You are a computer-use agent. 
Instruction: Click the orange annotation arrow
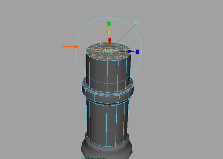(70, 47)
